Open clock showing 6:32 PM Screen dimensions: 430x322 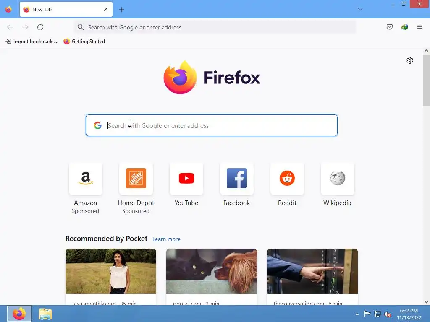[x=409, y=314]
